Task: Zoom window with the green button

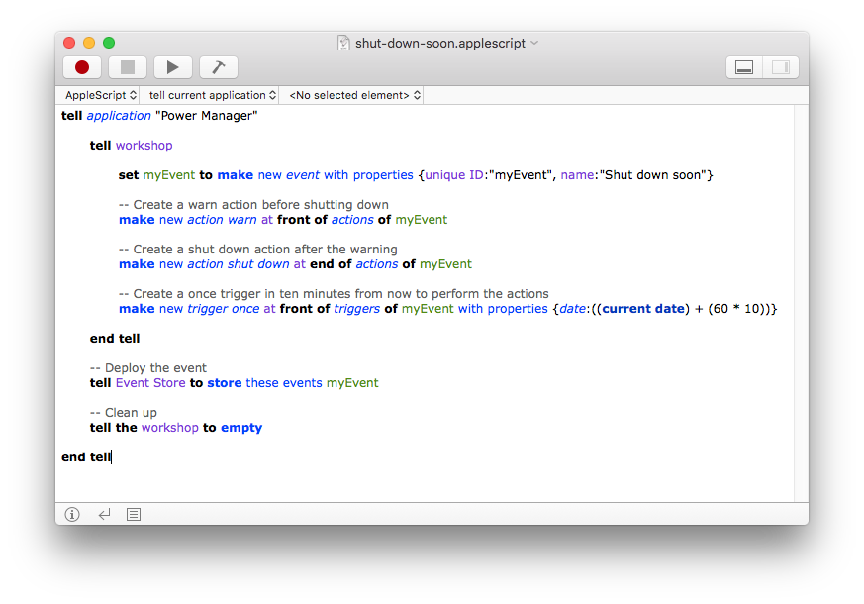Action: (109, 43)
